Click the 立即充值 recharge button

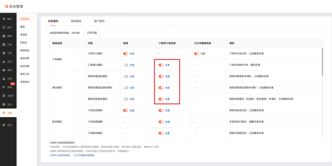click(x=92, y=33)
